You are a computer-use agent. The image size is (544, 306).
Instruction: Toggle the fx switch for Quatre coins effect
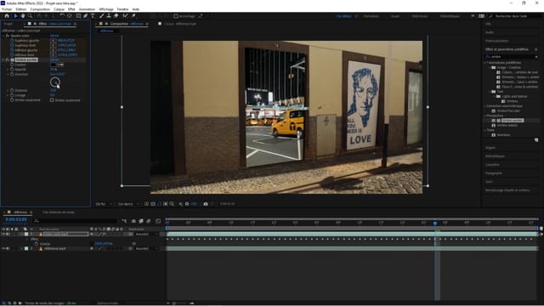(x=8, y=36)
